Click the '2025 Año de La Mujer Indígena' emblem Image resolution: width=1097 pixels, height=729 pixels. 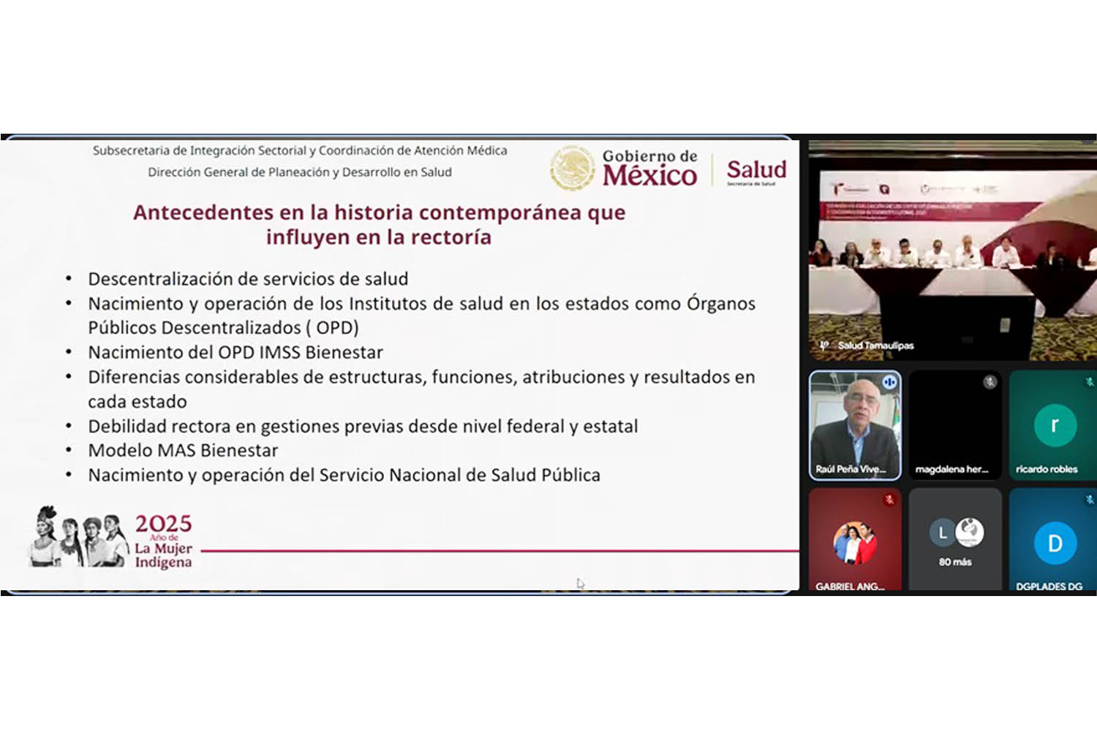pyautogui.click(x=111, y=539)
